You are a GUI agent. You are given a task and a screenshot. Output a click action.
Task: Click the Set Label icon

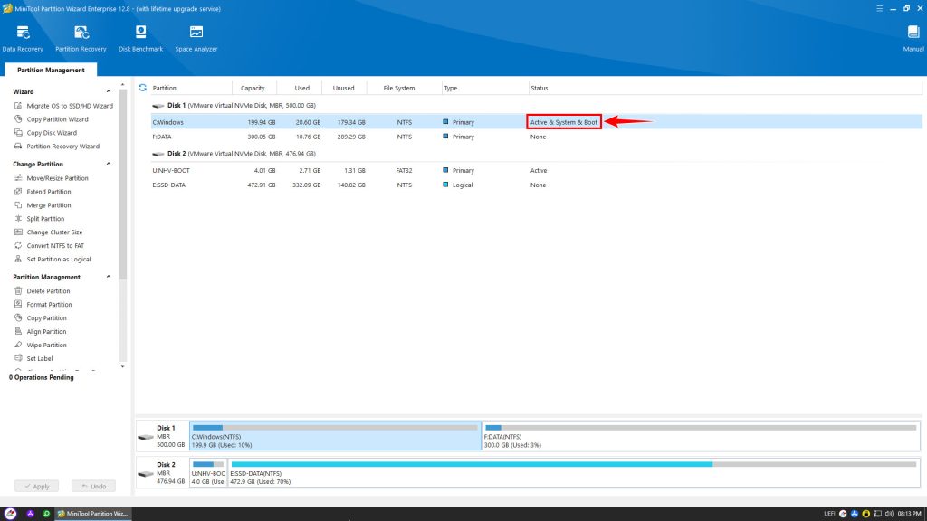click(x=18, y=358)
